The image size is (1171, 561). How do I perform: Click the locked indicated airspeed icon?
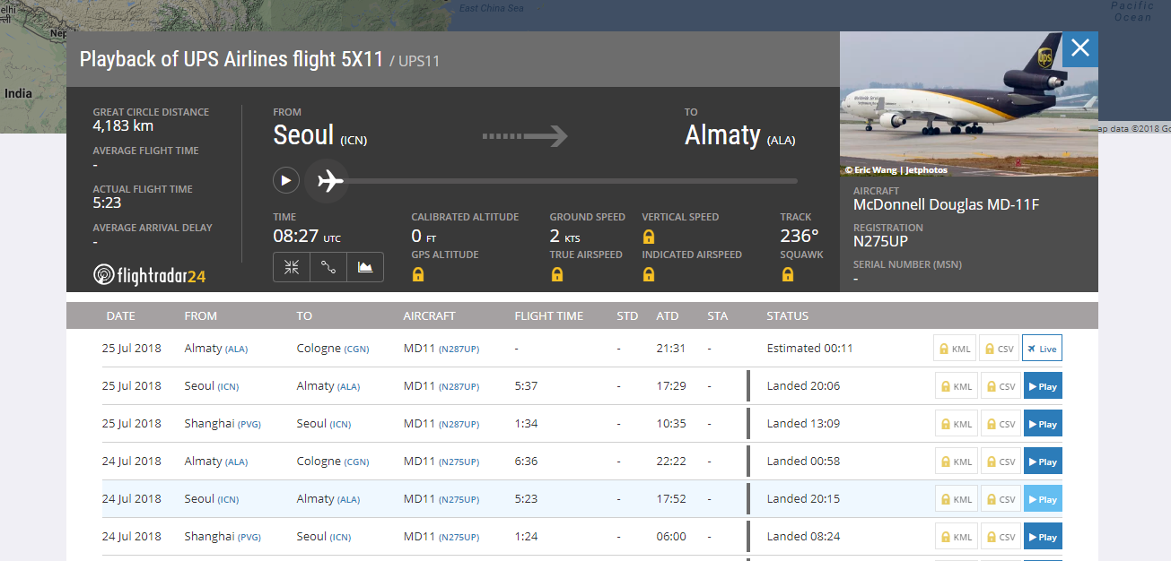click(x=649, y=274)
